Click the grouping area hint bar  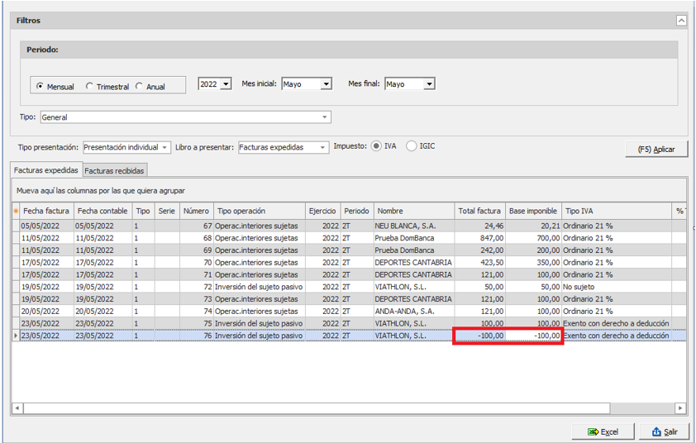pos(349,190)
